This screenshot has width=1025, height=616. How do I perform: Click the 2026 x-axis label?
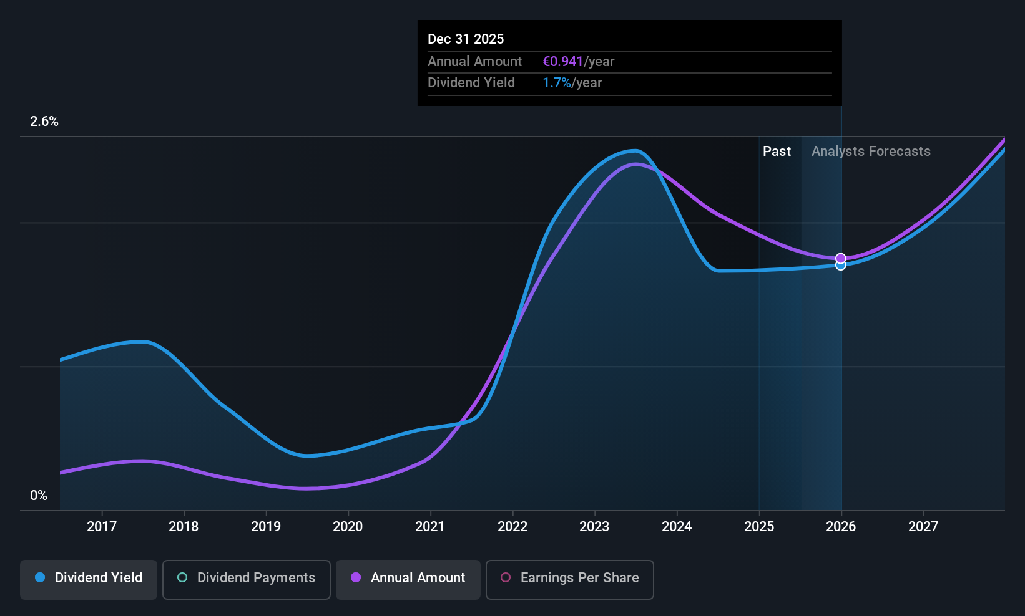(841, 526)
